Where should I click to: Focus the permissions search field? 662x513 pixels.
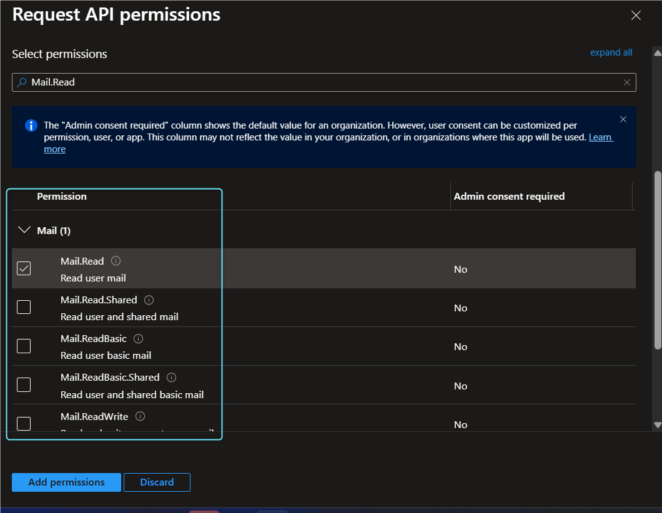pyautogui.click(x=324, y=82)
